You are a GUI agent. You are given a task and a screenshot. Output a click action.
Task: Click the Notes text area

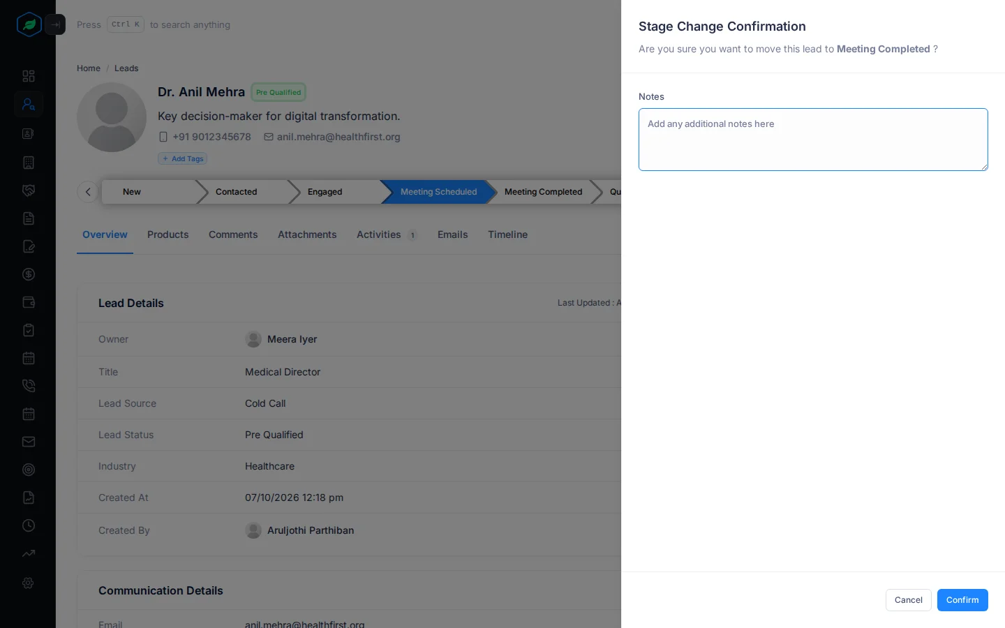tap(813, 140)
